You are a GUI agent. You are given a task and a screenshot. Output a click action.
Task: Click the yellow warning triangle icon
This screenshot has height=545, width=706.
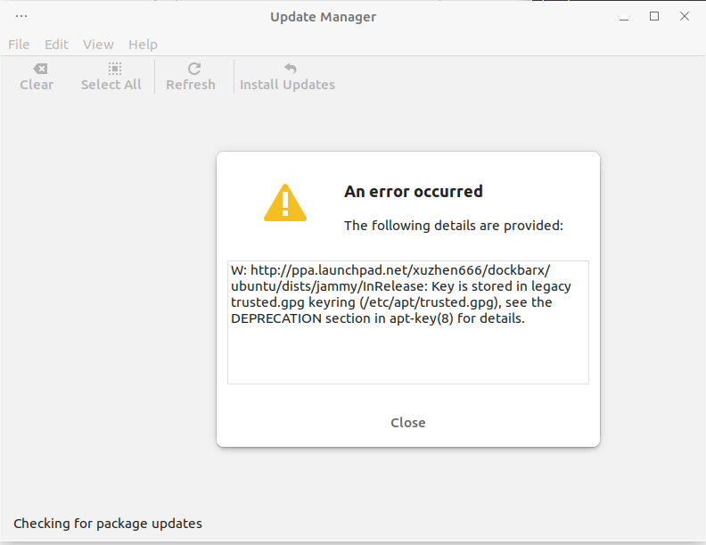click(x=285, y=202)
